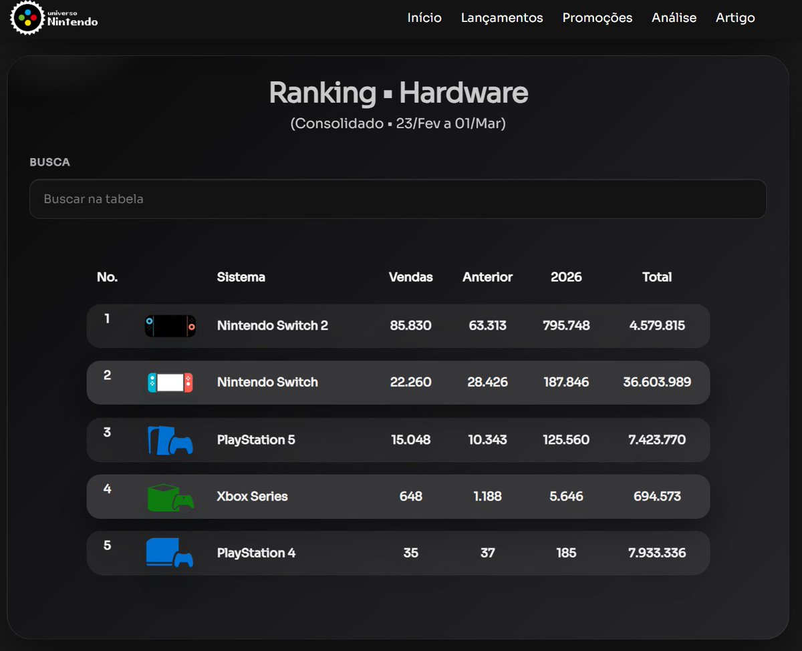This screenshot has height=651, width=802.
Task: Select the PlayStation 4 system name
Action: [256, 553]
